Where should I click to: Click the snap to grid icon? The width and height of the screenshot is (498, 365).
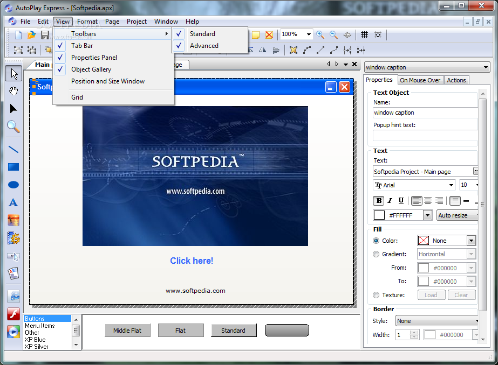pyautogui.click(x=378, y=34)
